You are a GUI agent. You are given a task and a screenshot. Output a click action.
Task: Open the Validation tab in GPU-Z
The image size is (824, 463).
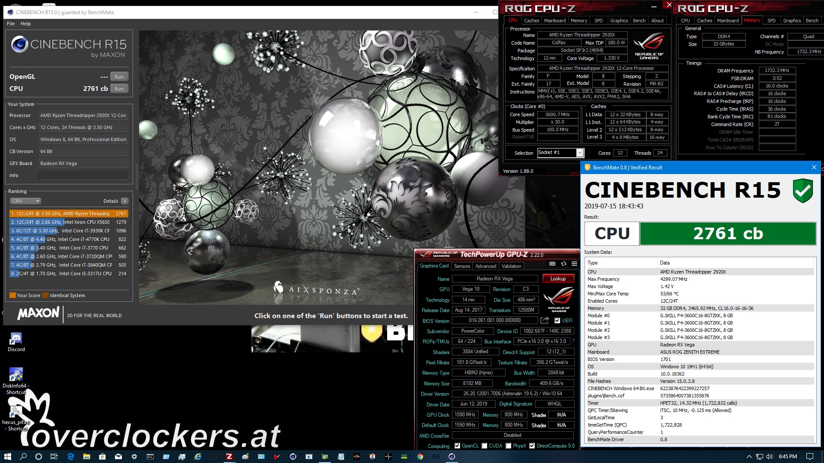tap(511, 266)
